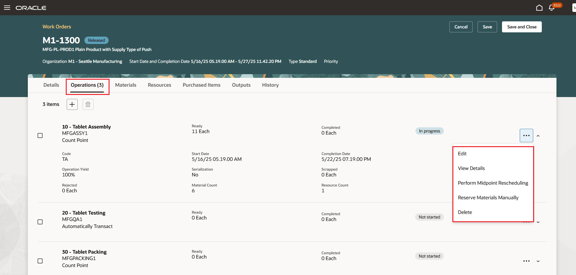Switch to the Details tab
The width and height of the screenshot is (576, 275).
coord(51,85)
